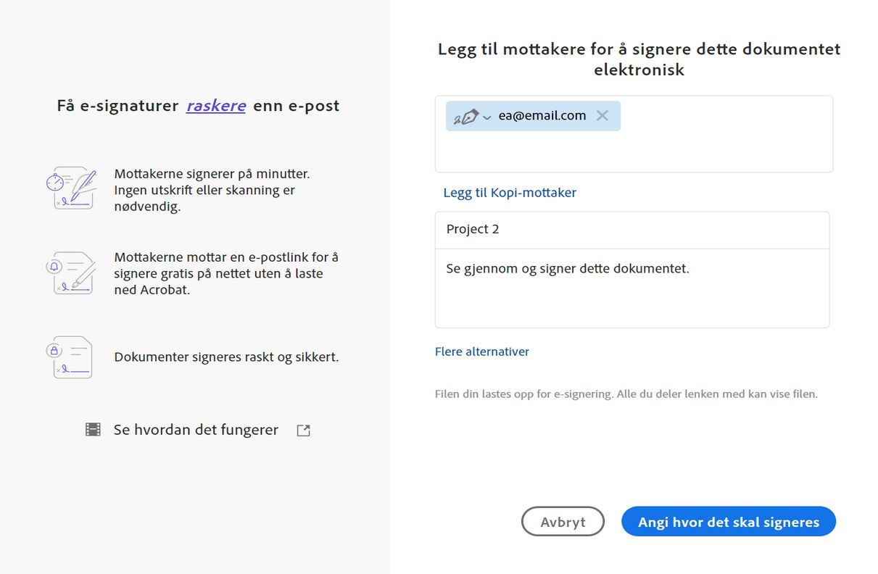Click Angi hvor det skal signeres button

tap(728, 522)
